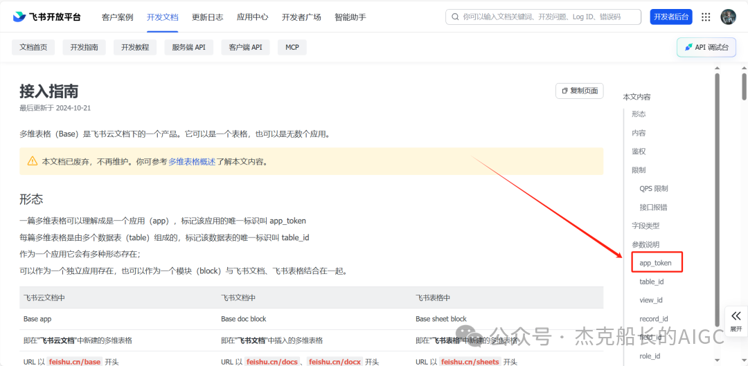The width and height of the screenshot is (748, 366).
Task: Click the 最后更新于 2024-10-21 date text
Action: 55,108
